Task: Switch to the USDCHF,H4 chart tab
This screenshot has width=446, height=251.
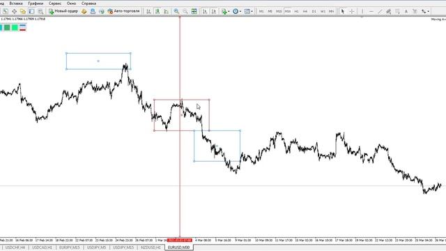Action: click(x=15, y=248)
